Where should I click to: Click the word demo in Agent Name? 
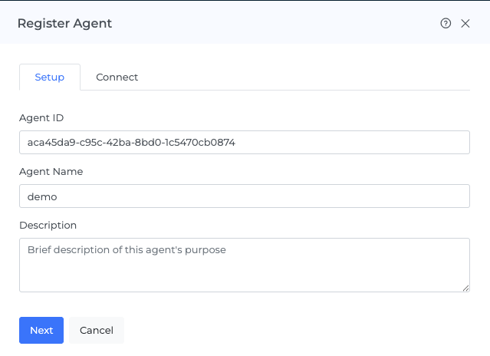click(42, 196)
